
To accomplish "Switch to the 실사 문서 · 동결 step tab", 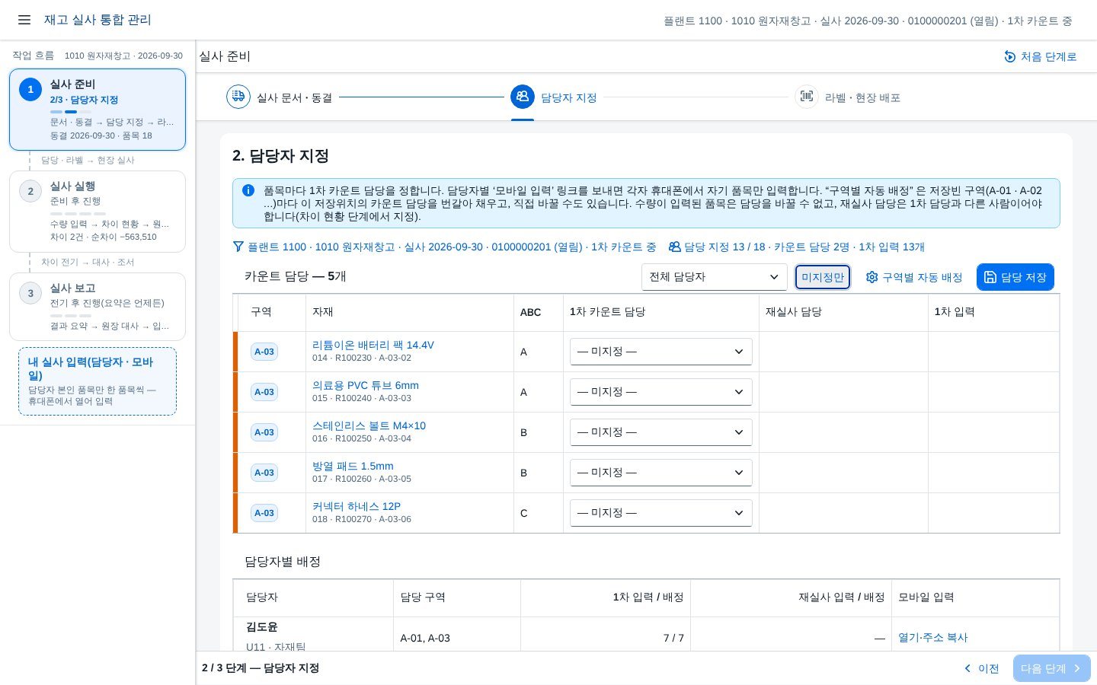I will [x=280, y=97].
